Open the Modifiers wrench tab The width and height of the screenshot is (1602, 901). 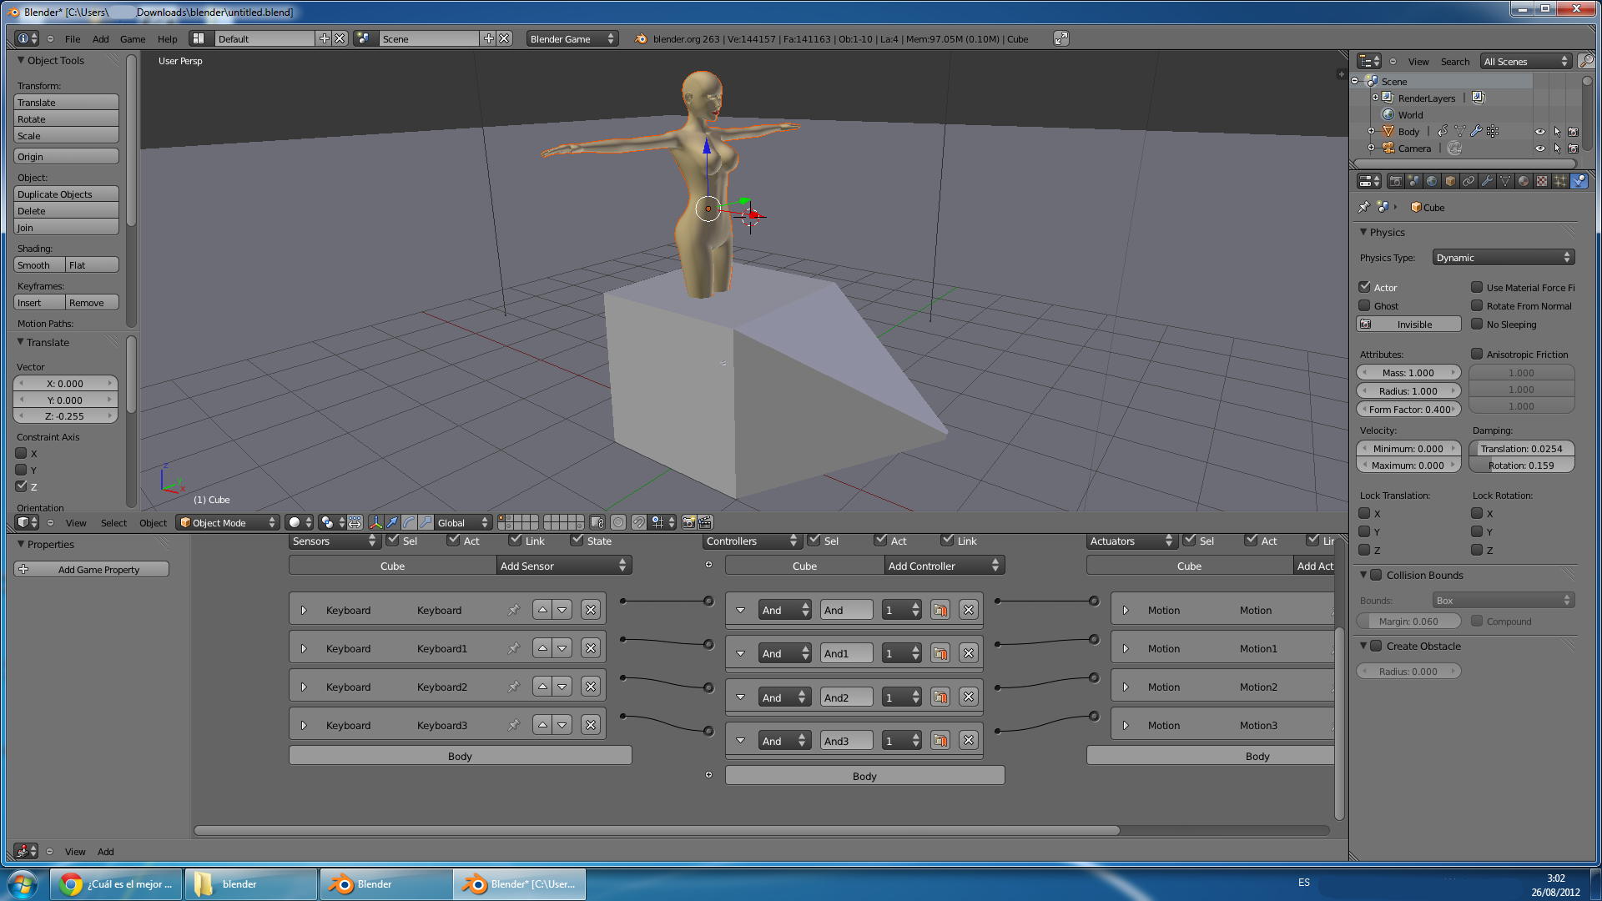[1487, 181]
